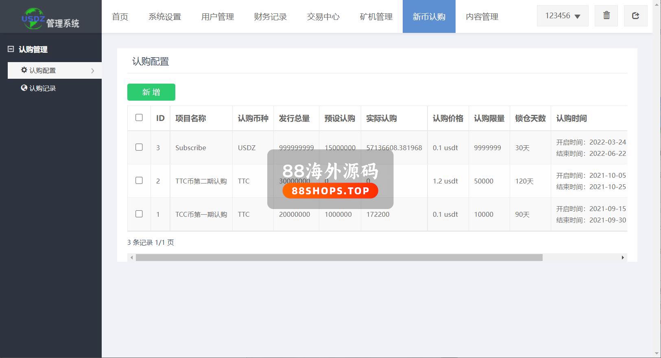Click the right arrow of horizontal scrollbar
Screen dimensions: 661x358
623,258
